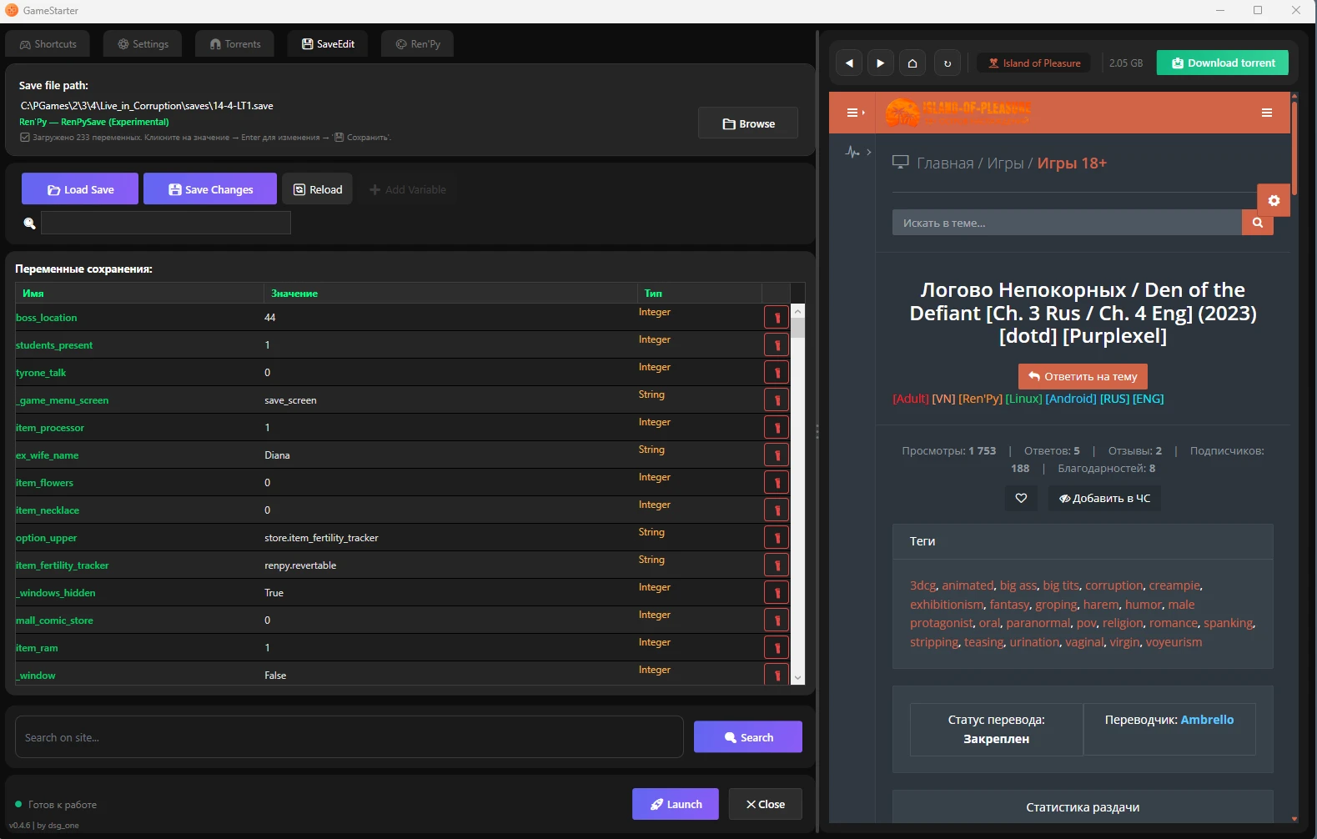Go to home page icon

click(x=912, y=63)
